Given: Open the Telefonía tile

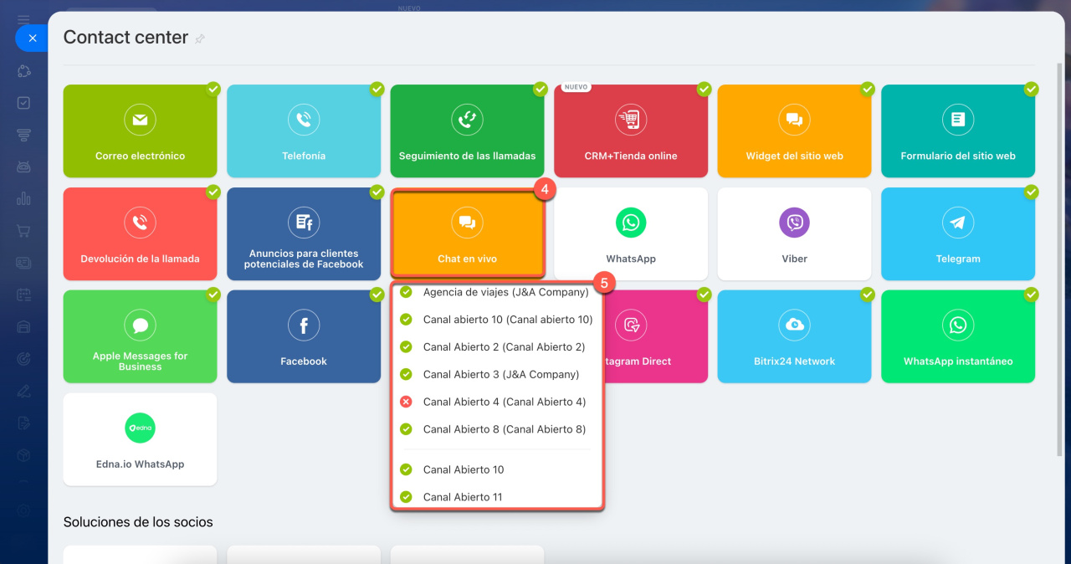Looking at the screenshot, I should pos(304,131).
